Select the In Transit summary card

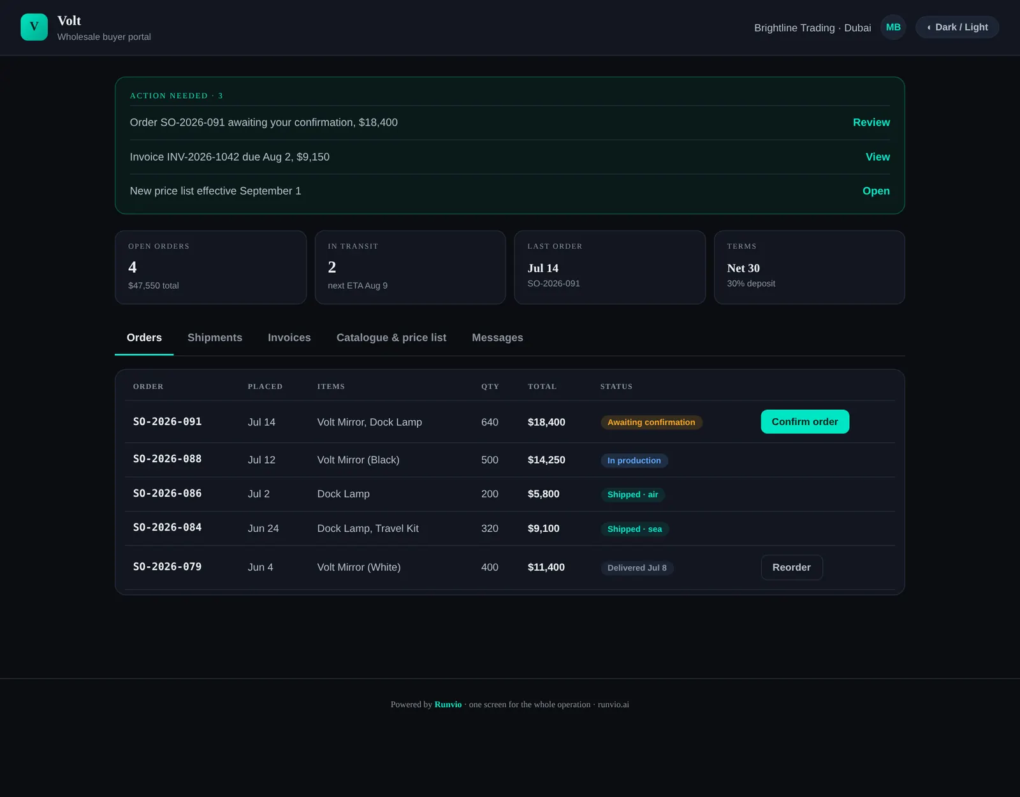point(410,267)
